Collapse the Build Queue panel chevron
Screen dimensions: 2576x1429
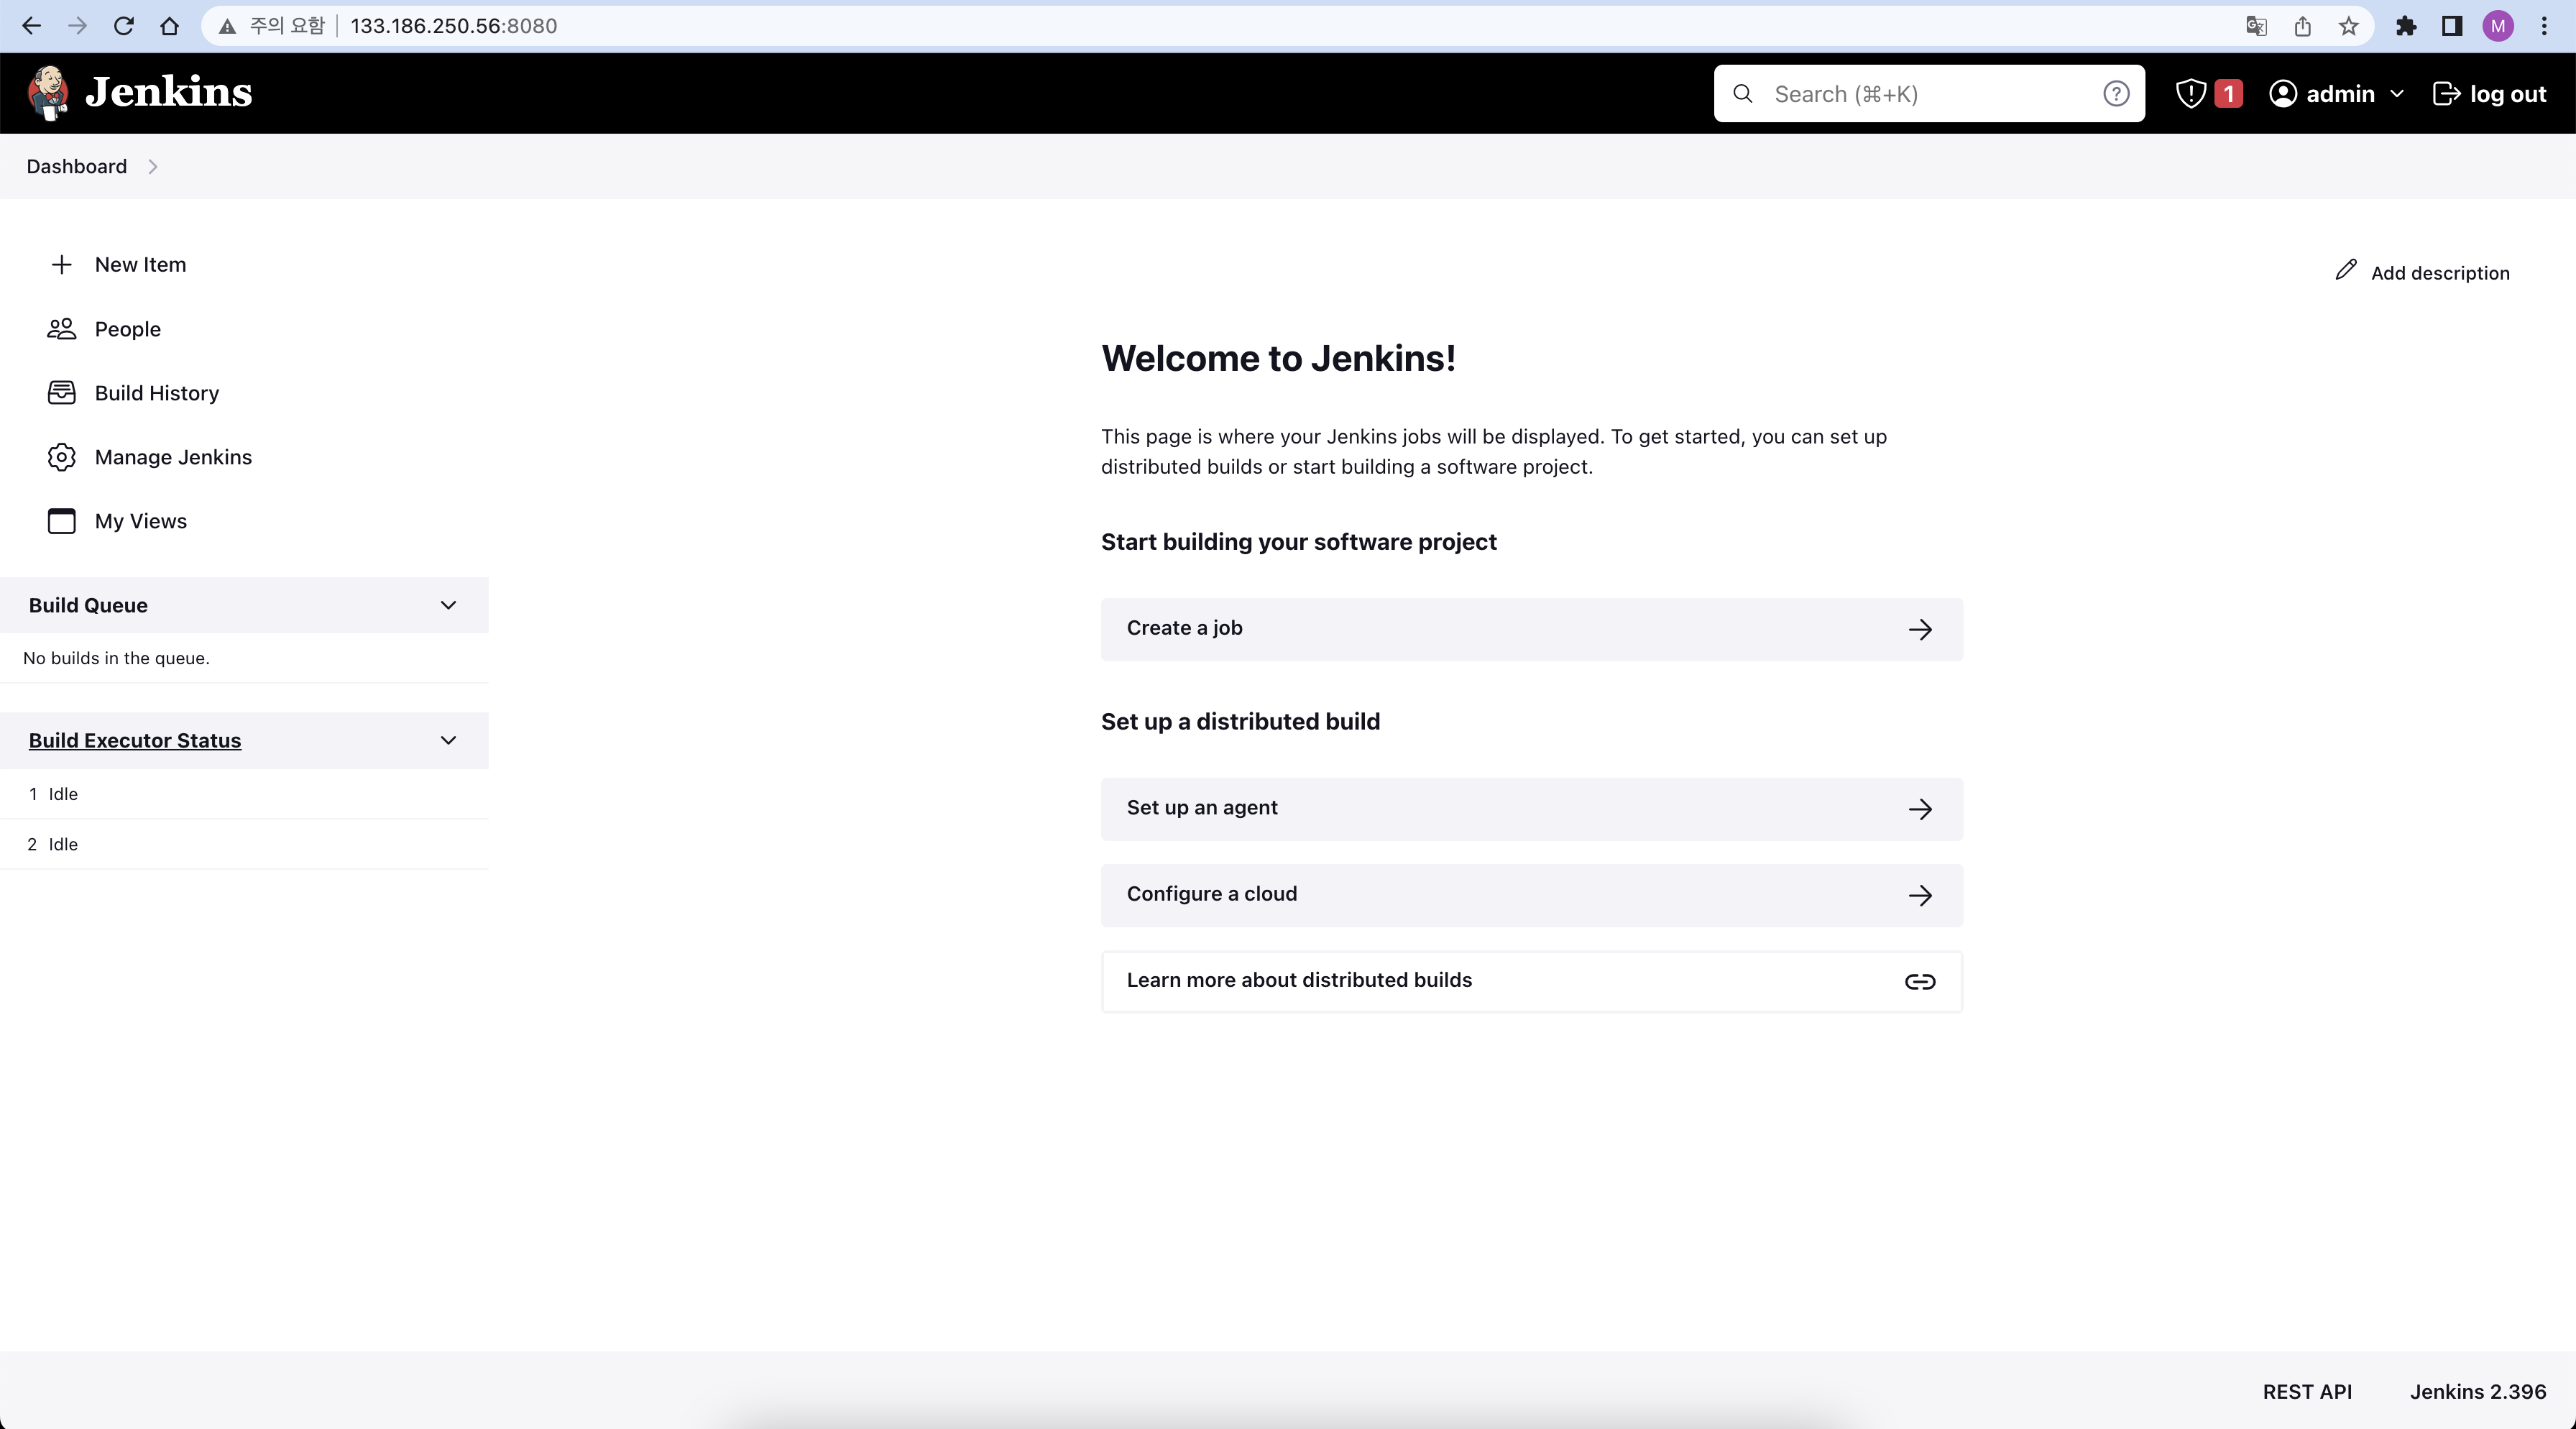[x=448, y=605]
